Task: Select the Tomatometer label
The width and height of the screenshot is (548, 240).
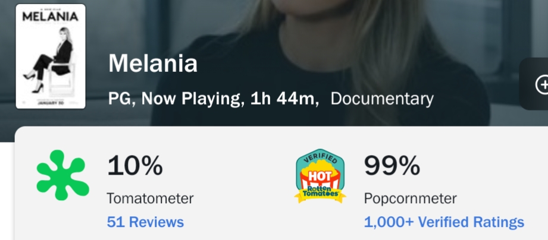Action: pyautogui.click(x=150, y=198)
